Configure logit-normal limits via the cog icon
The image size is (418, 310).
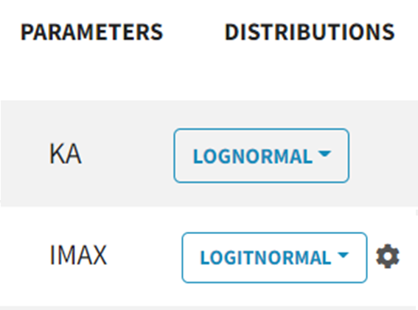tap(388, 256)
